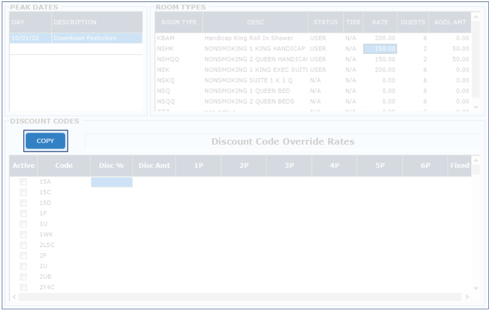Click right arrow of horizontal scrollbar
The width and height of the screenshot is (491, 311).
(x=467, y=297)
